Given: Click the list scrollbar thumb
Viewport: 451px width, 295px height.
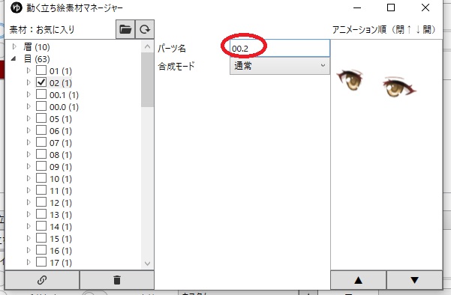Looking at the screenshot, I should [147, 79].
